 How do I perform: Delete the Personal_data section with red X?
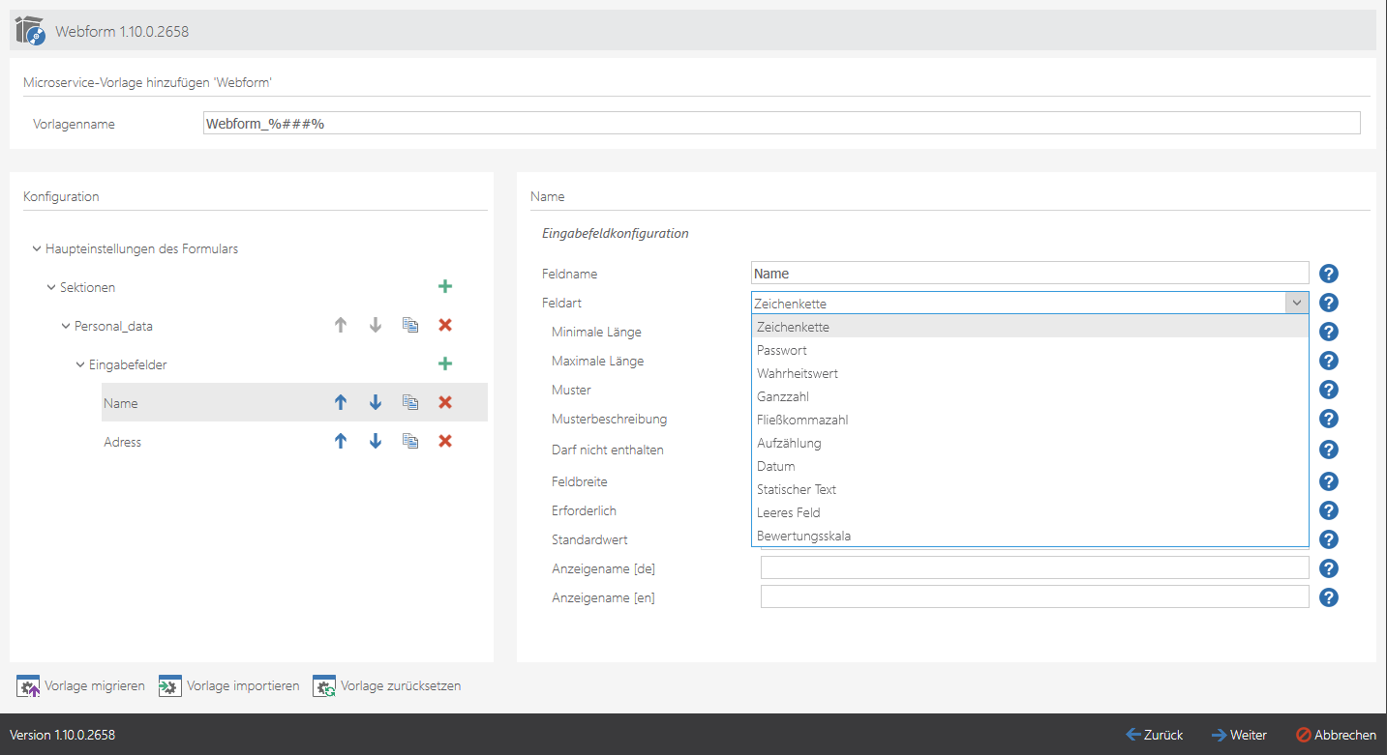click(x=445, y=326)
